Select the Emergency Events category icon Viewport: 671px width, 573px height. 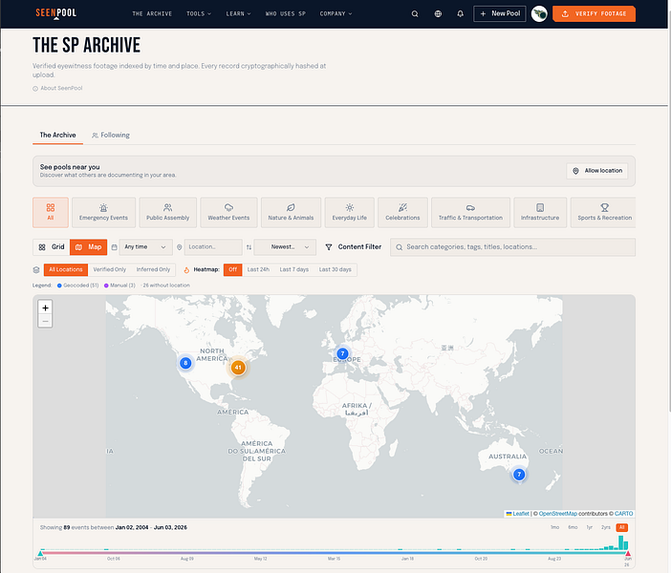click(103, 208)
